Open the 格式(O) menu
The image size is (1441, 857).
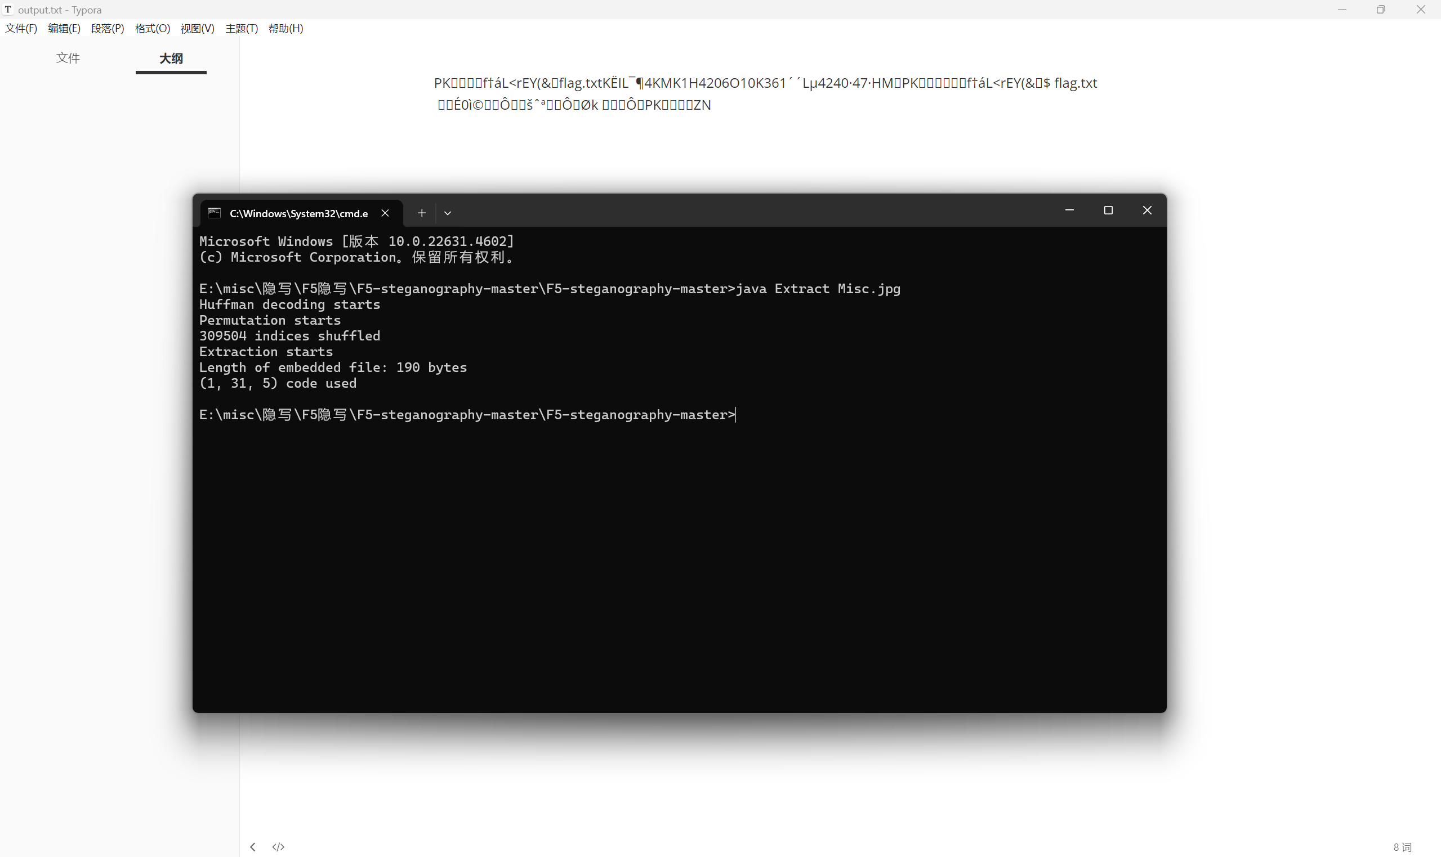153,28
